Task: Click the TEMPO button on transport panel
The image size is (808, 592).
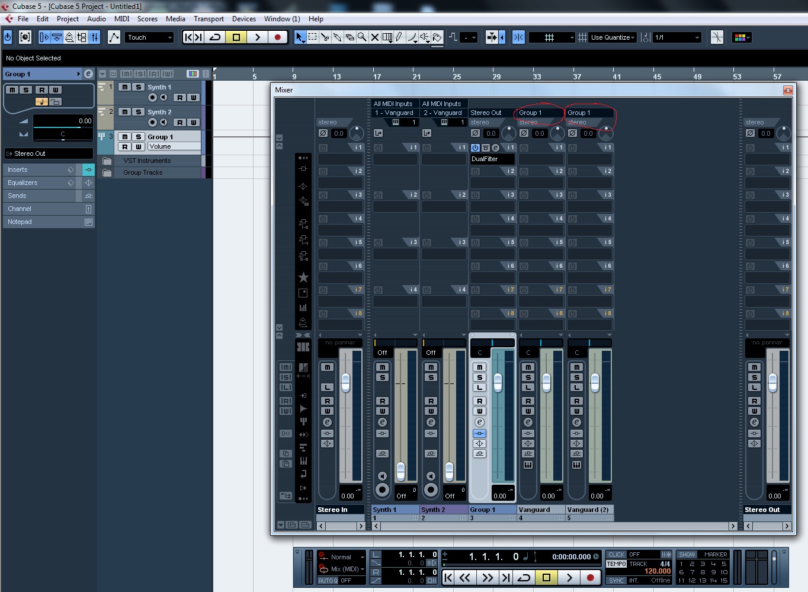Action: [x=616, y=564]
